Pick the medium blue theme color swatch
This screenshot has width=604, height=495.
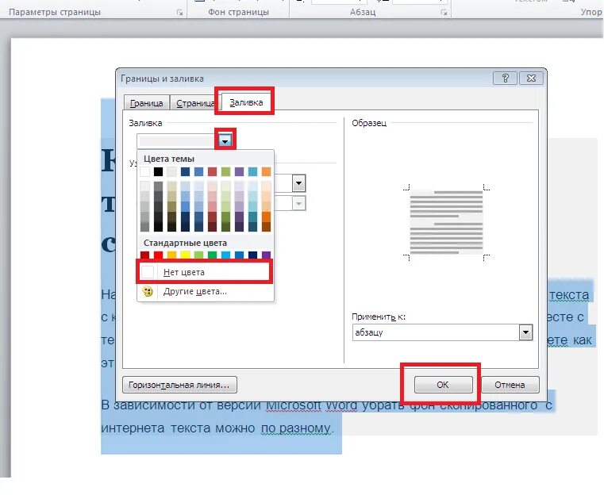point(198,171)
